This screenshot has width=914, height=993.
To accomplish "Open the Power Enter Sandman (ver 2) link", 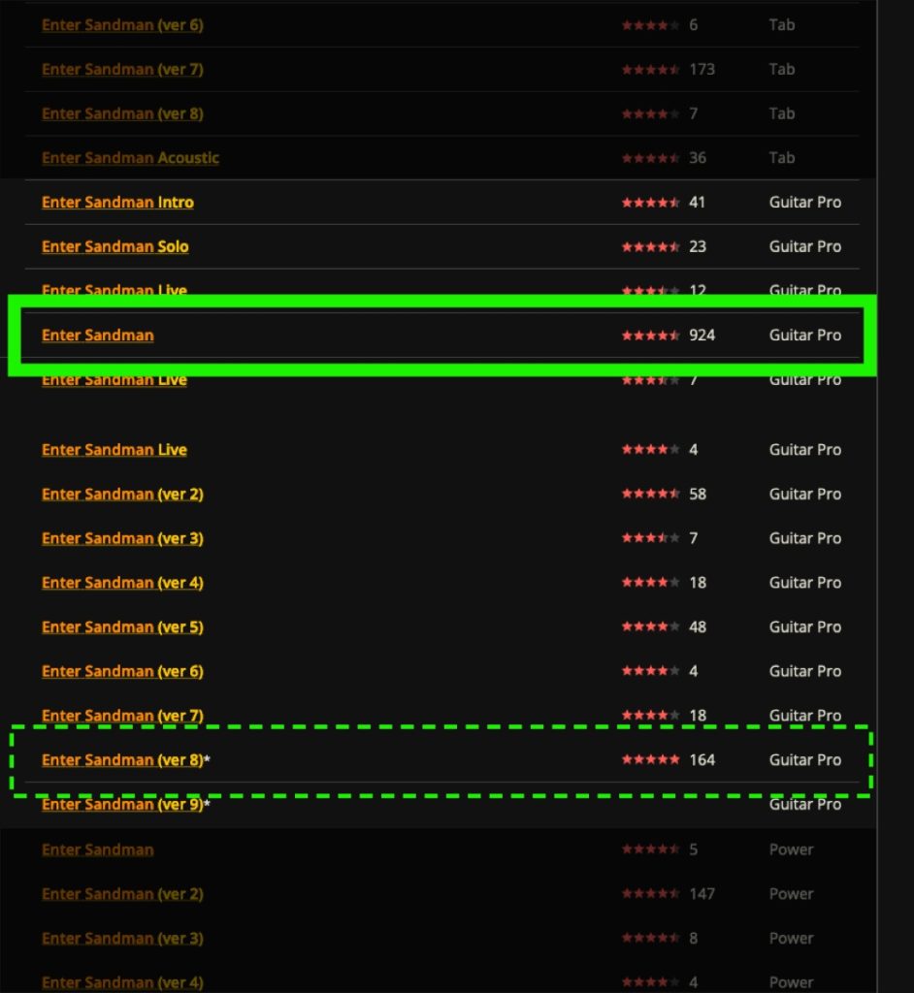I will point(122,894).
